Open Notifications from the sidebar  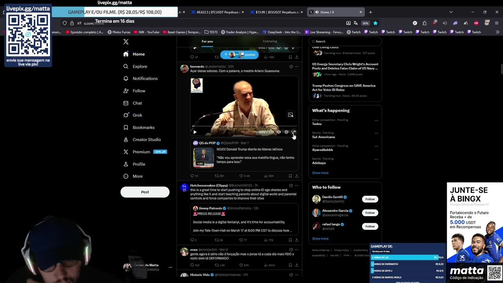point(141,79)
